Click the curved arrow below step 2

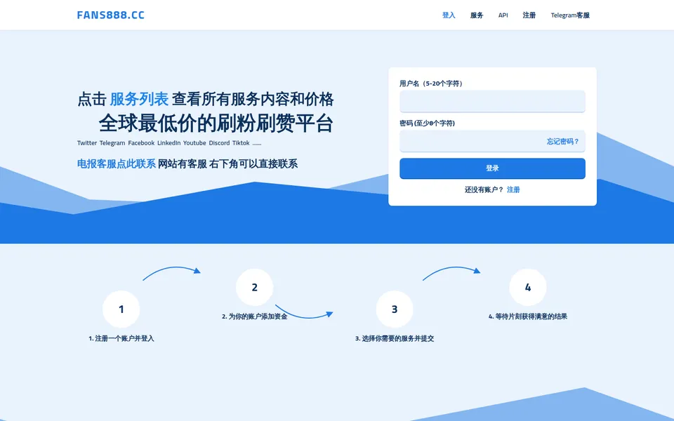[x=304, y=312]
